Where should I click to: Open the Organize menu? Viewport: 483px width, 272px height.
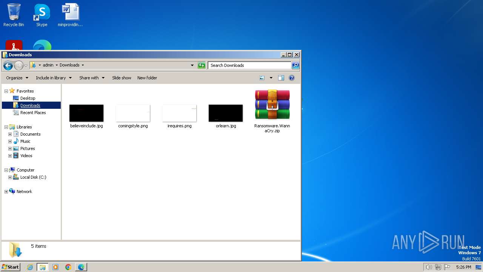tap(17, 78)
